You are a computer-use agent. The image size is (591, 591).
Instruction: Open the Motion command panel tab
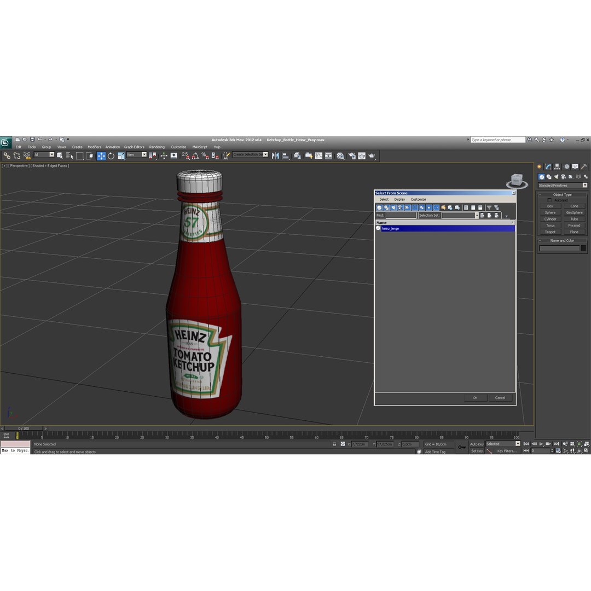(566, 166)
